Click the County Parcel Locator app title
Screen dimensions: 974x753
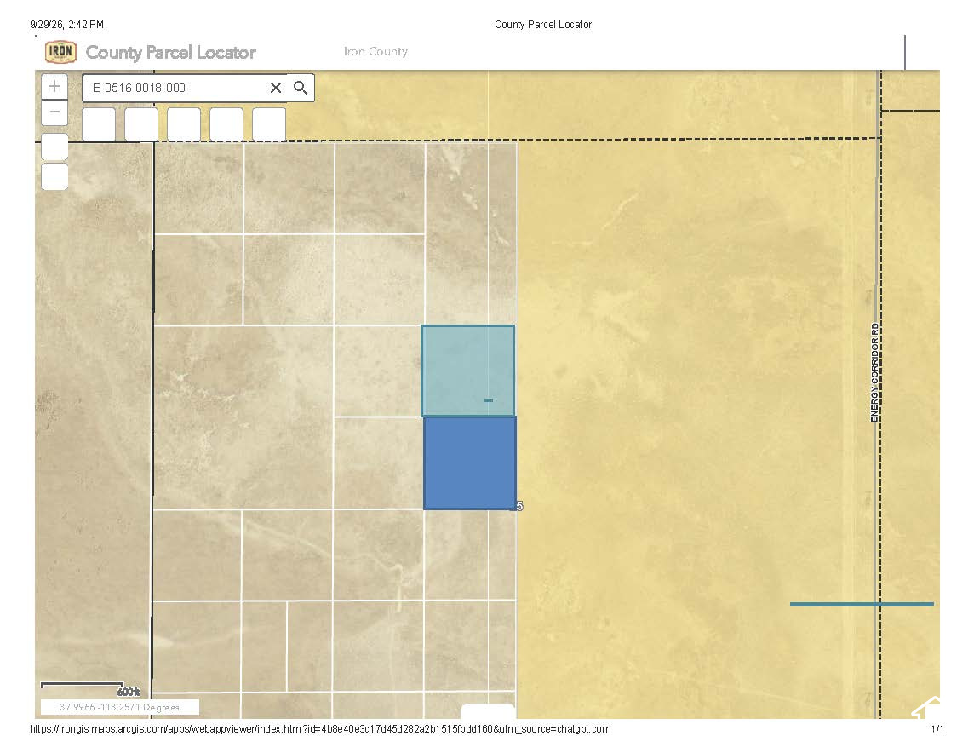point(171,52)
